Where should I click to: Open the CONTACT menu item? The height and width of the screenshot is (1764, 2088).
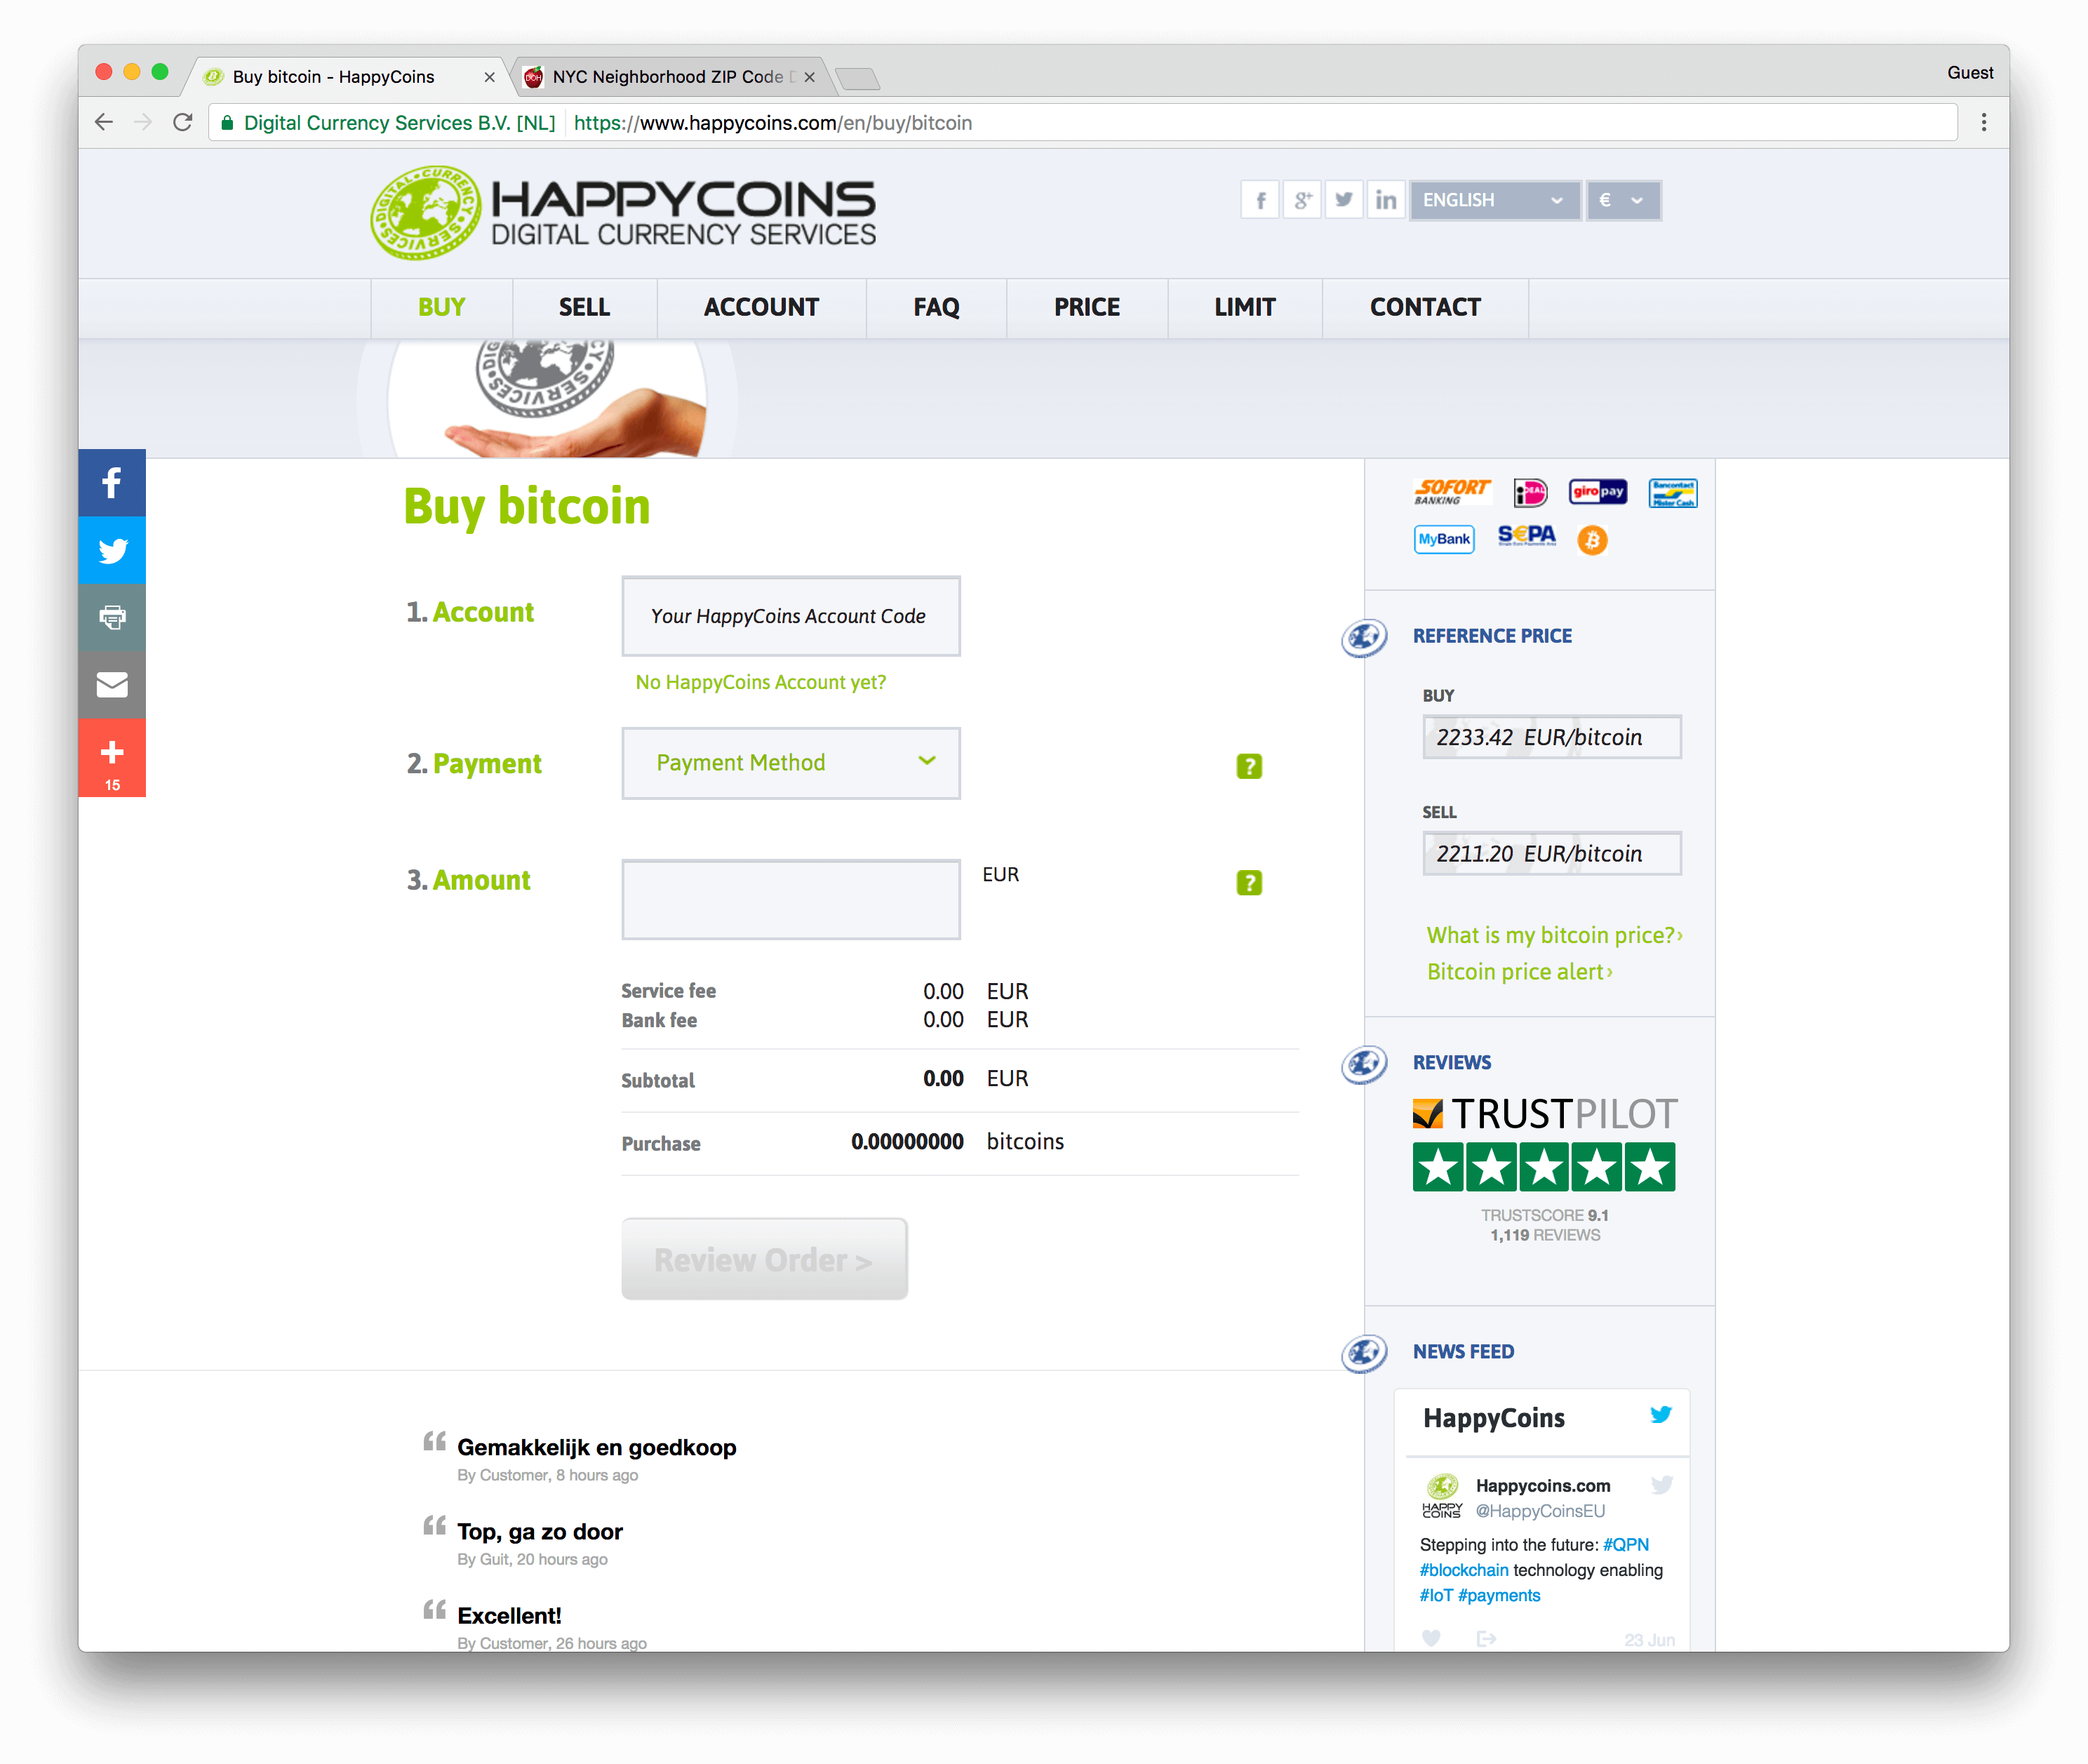tap(1425, 307)
